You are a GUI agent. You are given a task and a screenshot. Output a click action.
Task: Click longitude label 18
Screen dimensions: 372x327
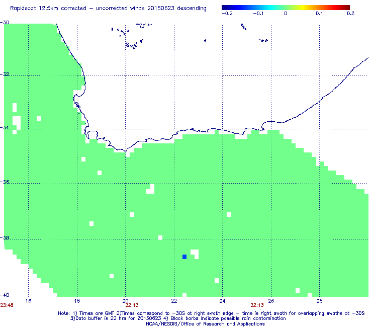77,301
